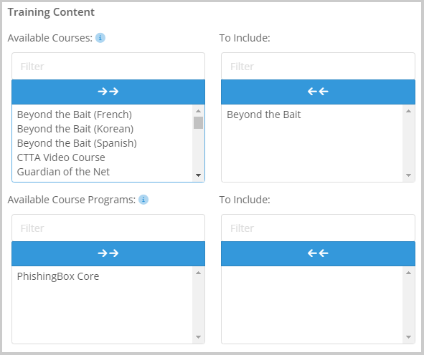424x355 pixels.
Task: Select CTTA Video Course in the list
Action: (61, 157)
